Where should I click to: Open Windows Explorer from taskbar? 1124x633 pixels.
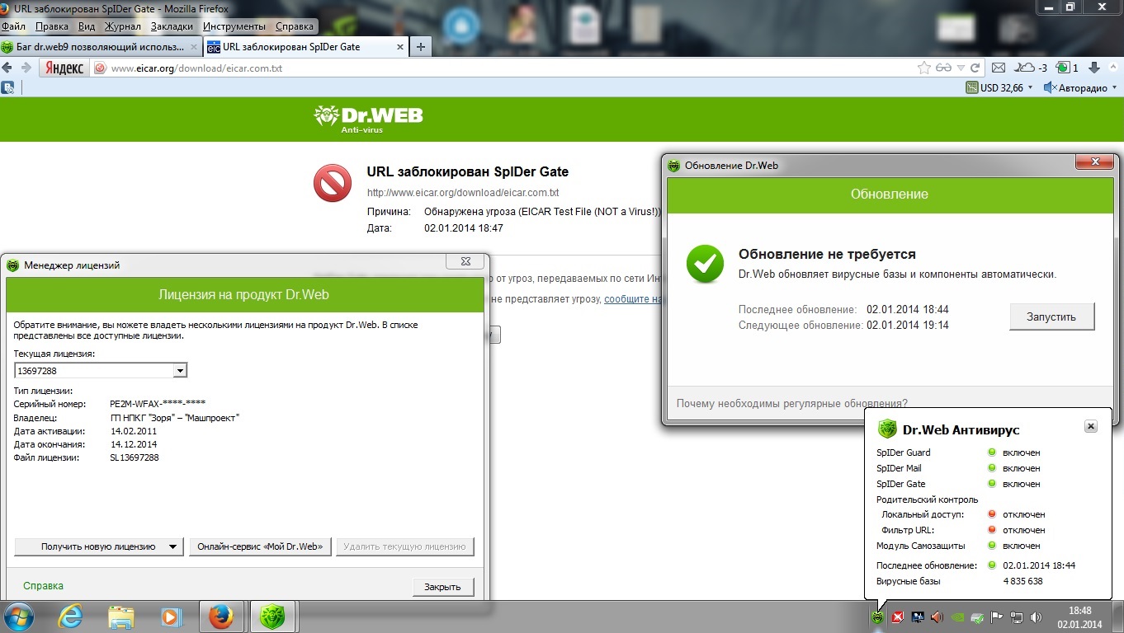click(120, 617)
